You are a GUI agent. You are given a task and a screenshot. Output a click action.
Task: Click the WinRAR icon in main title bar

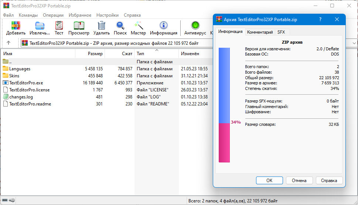pos(6,6)
